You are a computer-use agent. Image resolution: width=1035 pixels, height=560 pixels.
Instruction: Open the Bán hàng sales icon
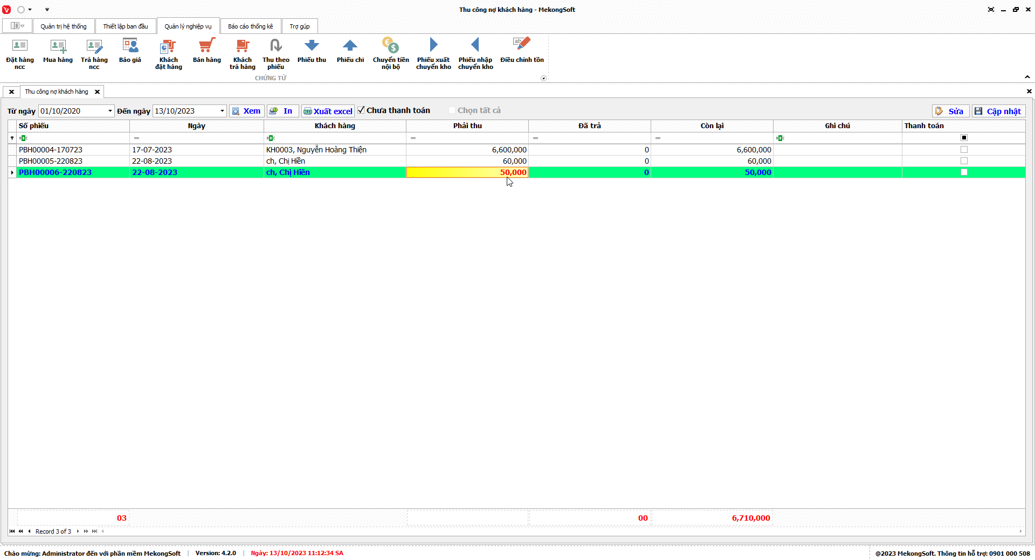[x=206, y=51]
